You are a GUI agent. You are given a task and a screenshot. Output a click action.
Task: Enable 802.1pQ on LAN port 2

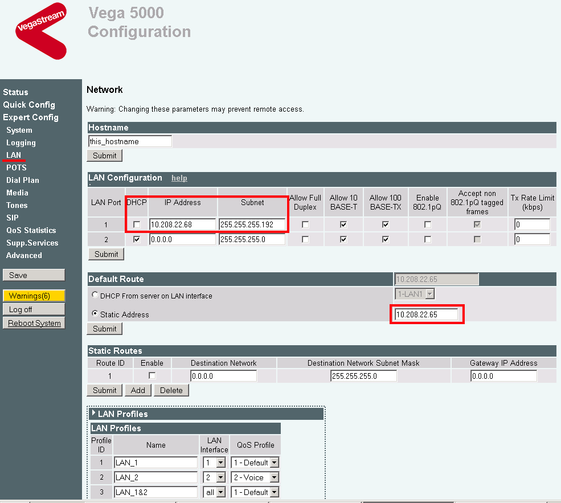pos(428,239)
